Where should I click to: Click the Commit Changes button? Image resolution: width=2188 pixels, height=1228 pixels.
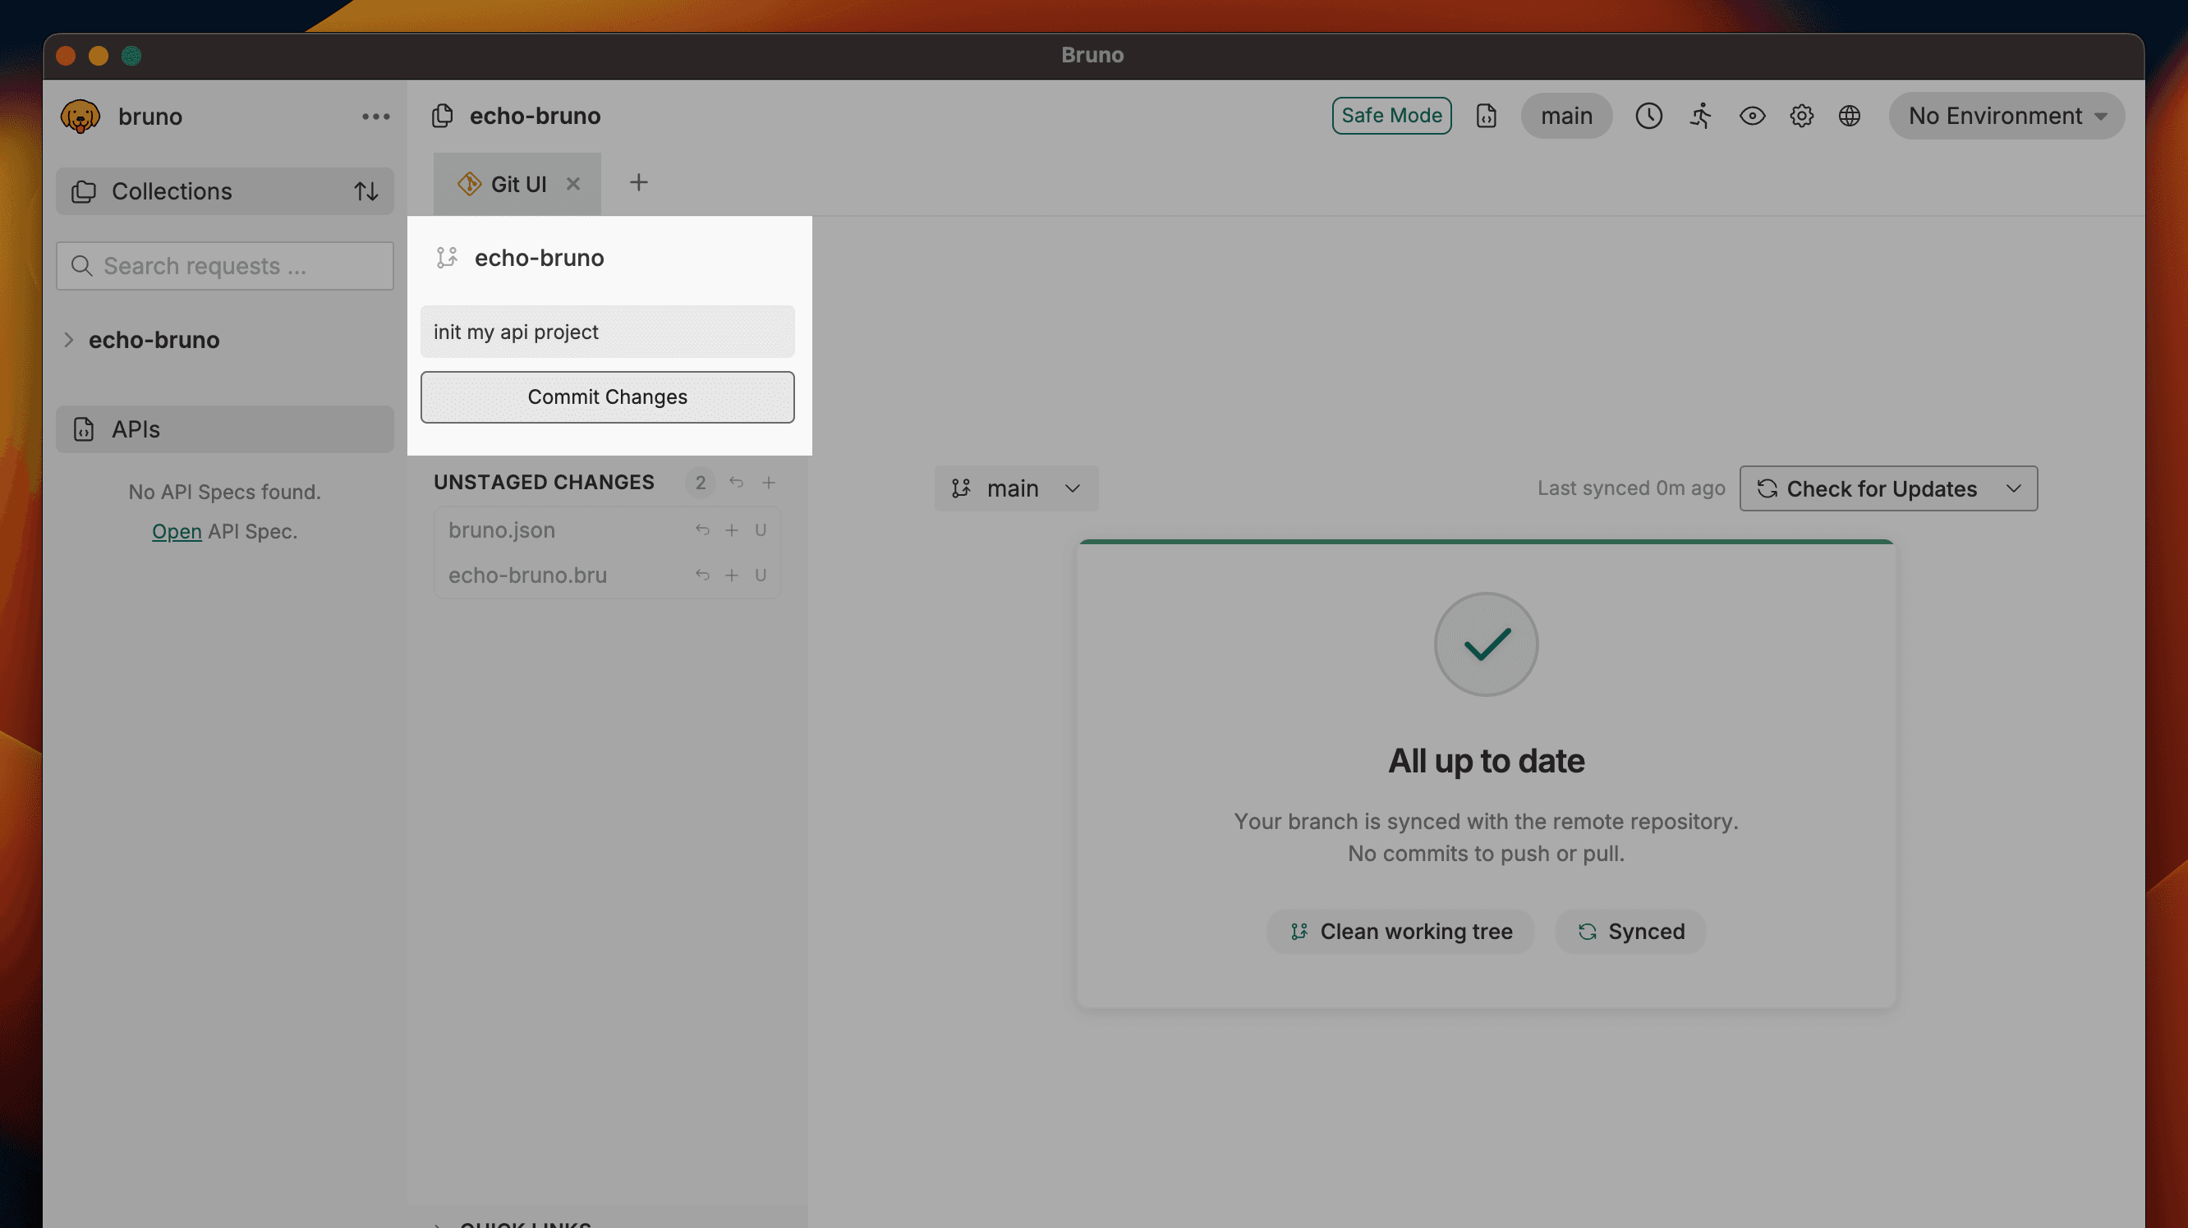(x=606, y=397)
